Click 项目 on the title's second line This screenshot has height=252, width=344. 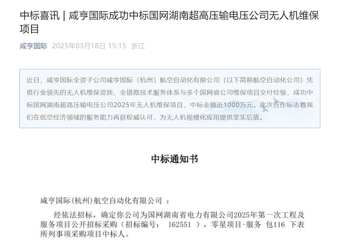(29, 29)
